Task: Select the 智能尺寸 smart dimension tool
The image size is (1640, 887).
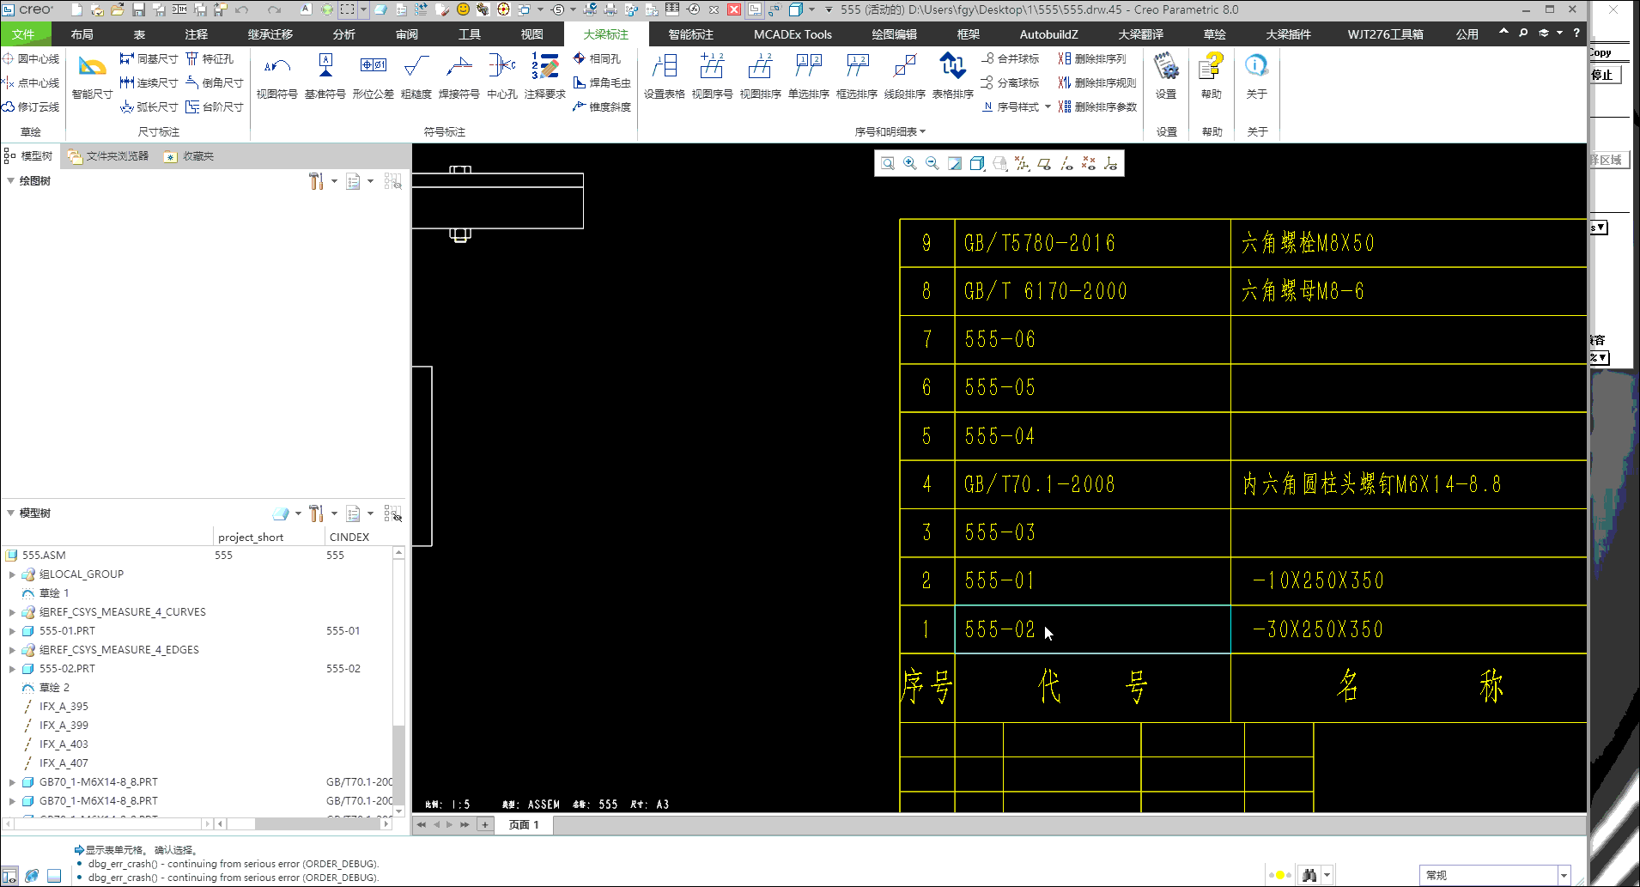Action: click(92, 76)
